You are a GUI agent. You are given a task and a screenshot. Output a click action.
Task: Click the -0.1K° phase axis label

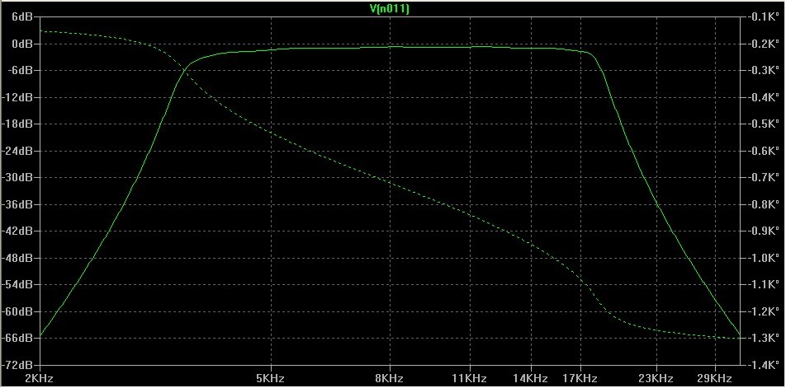point(765,17)
